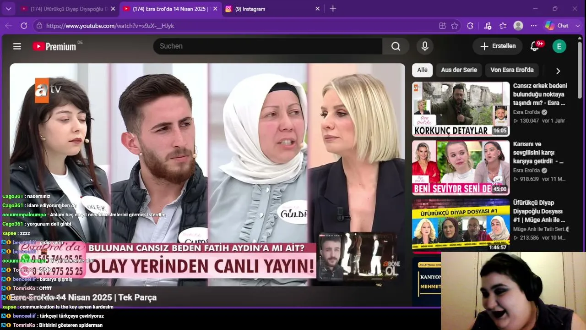
Task: Click chat message "batarya şişmiş"
Action: pos(56,279)
